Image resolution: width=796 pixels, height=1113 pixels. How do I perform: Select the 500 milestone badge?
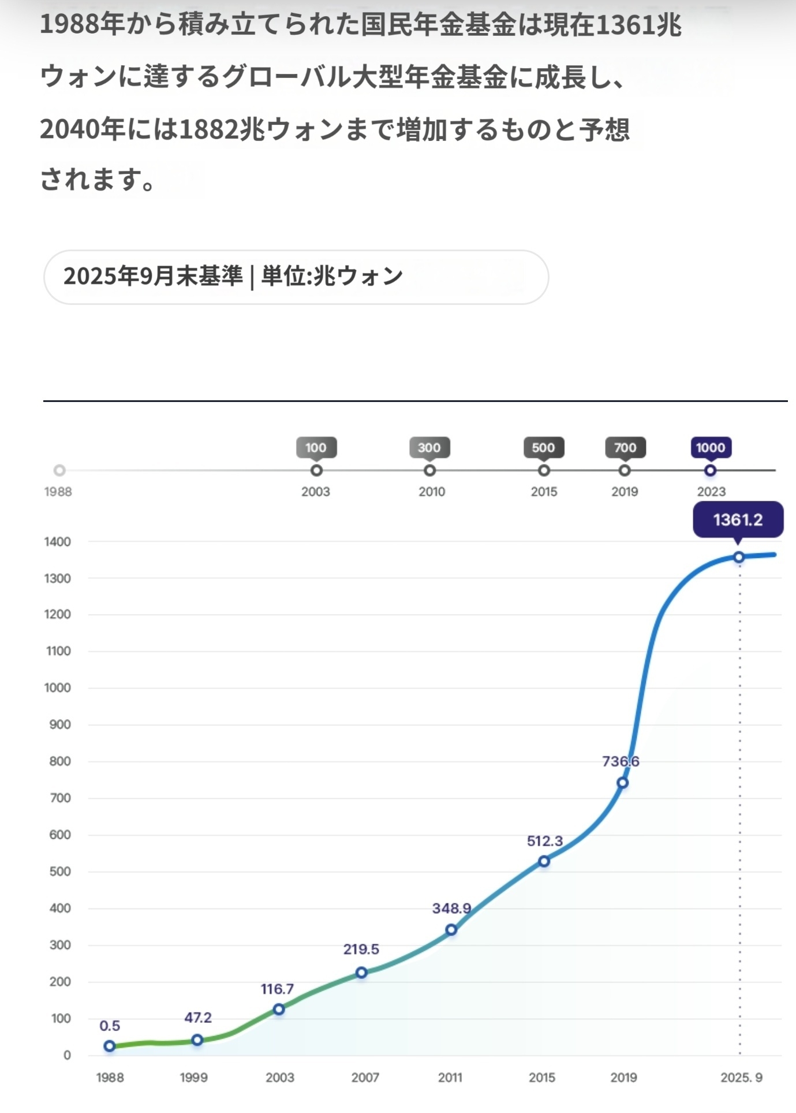coord(543,448)
